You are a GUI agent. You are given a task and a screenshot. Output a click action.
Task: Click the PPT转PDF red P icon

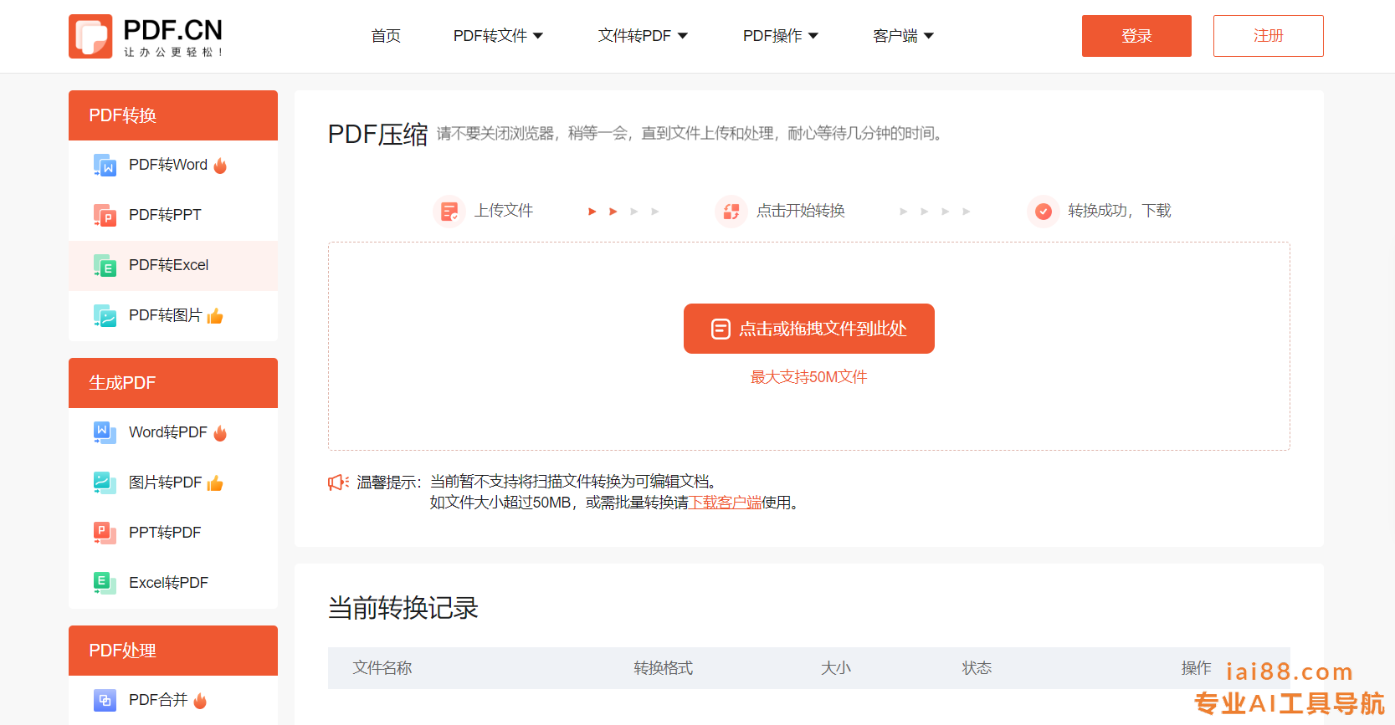click(x=105, y=534)
